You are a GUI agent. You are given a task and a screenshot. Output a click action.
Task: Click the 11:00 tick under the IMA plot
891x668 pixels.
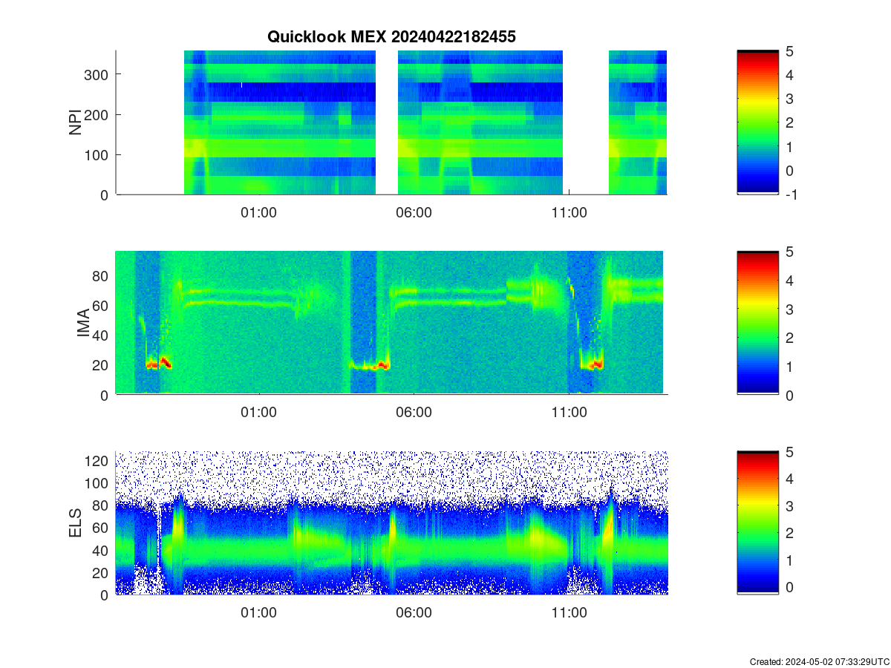coord(569,413)
